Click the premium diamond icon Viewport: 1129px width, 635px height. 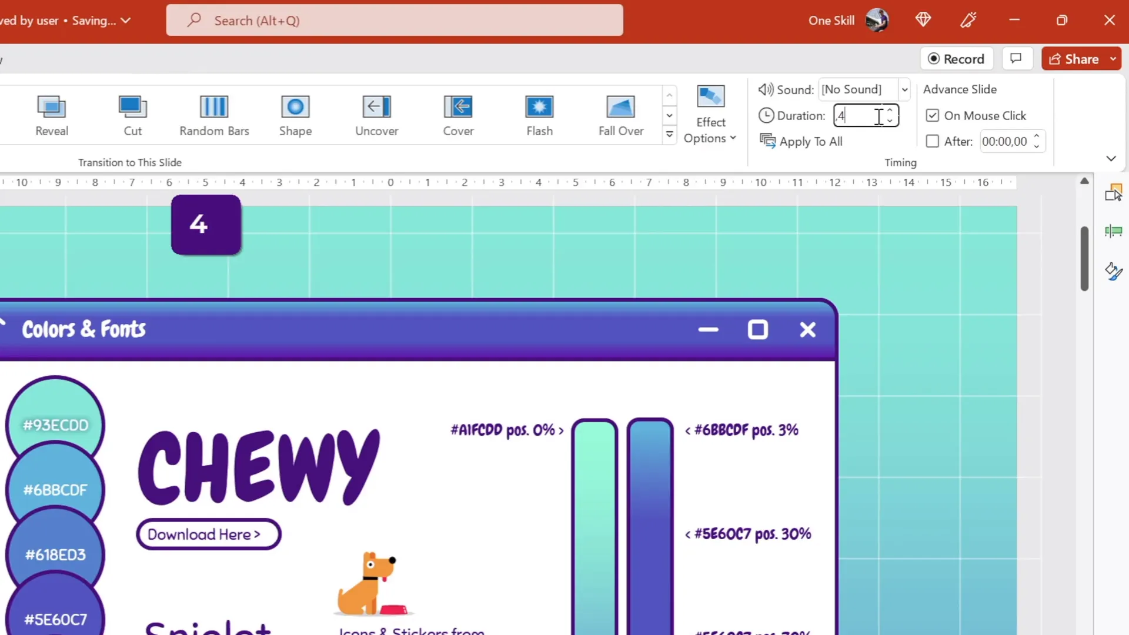point(923,21)
